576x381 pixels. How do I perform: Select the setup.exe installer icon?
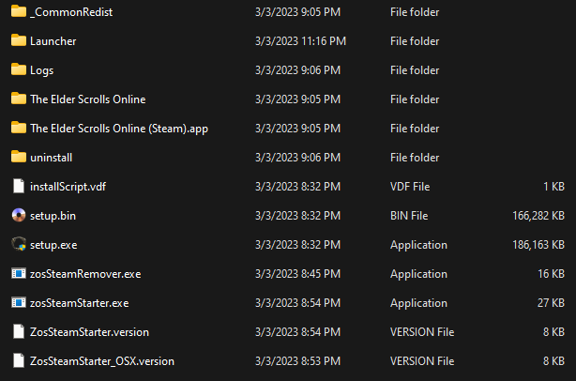(x=19, y=244)
